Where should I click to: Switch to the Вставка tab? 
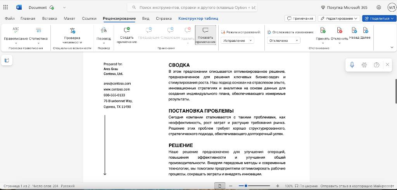(x=50, y=19)
